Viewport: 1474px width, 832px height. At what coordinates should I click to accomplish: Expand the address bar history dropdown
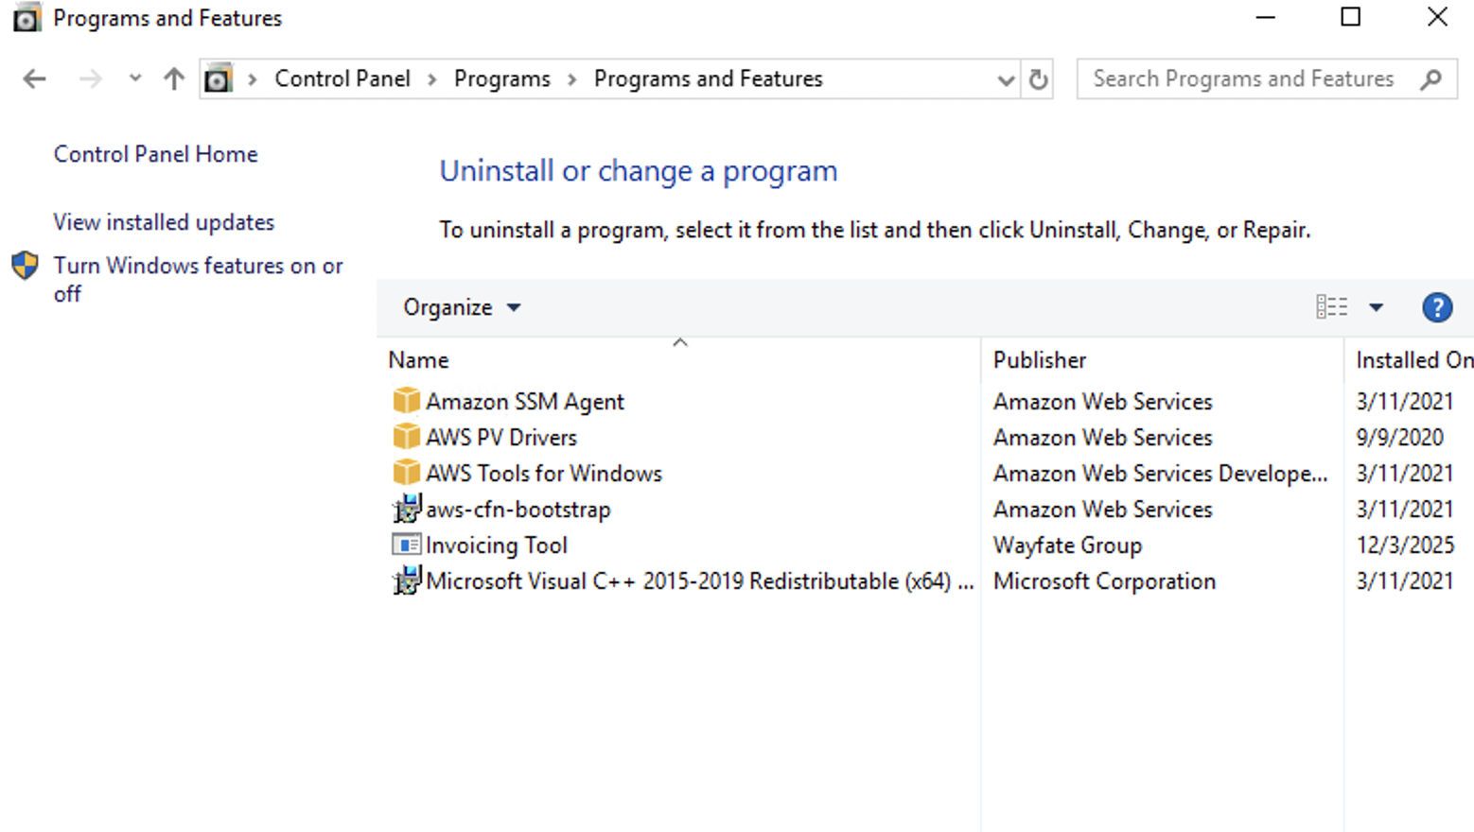pos(1006,80)
